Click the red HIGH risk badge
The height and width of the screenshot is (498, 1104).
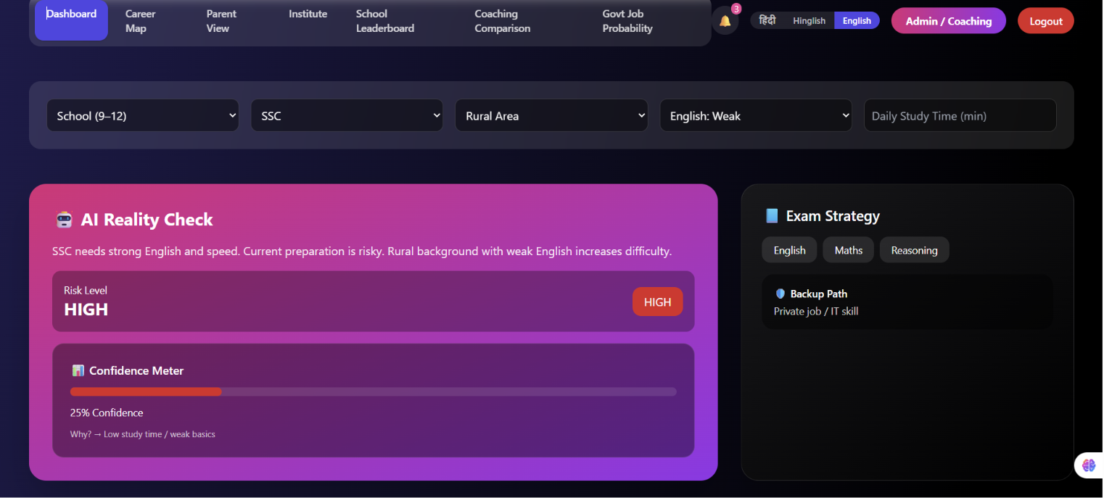coord(658,302)
